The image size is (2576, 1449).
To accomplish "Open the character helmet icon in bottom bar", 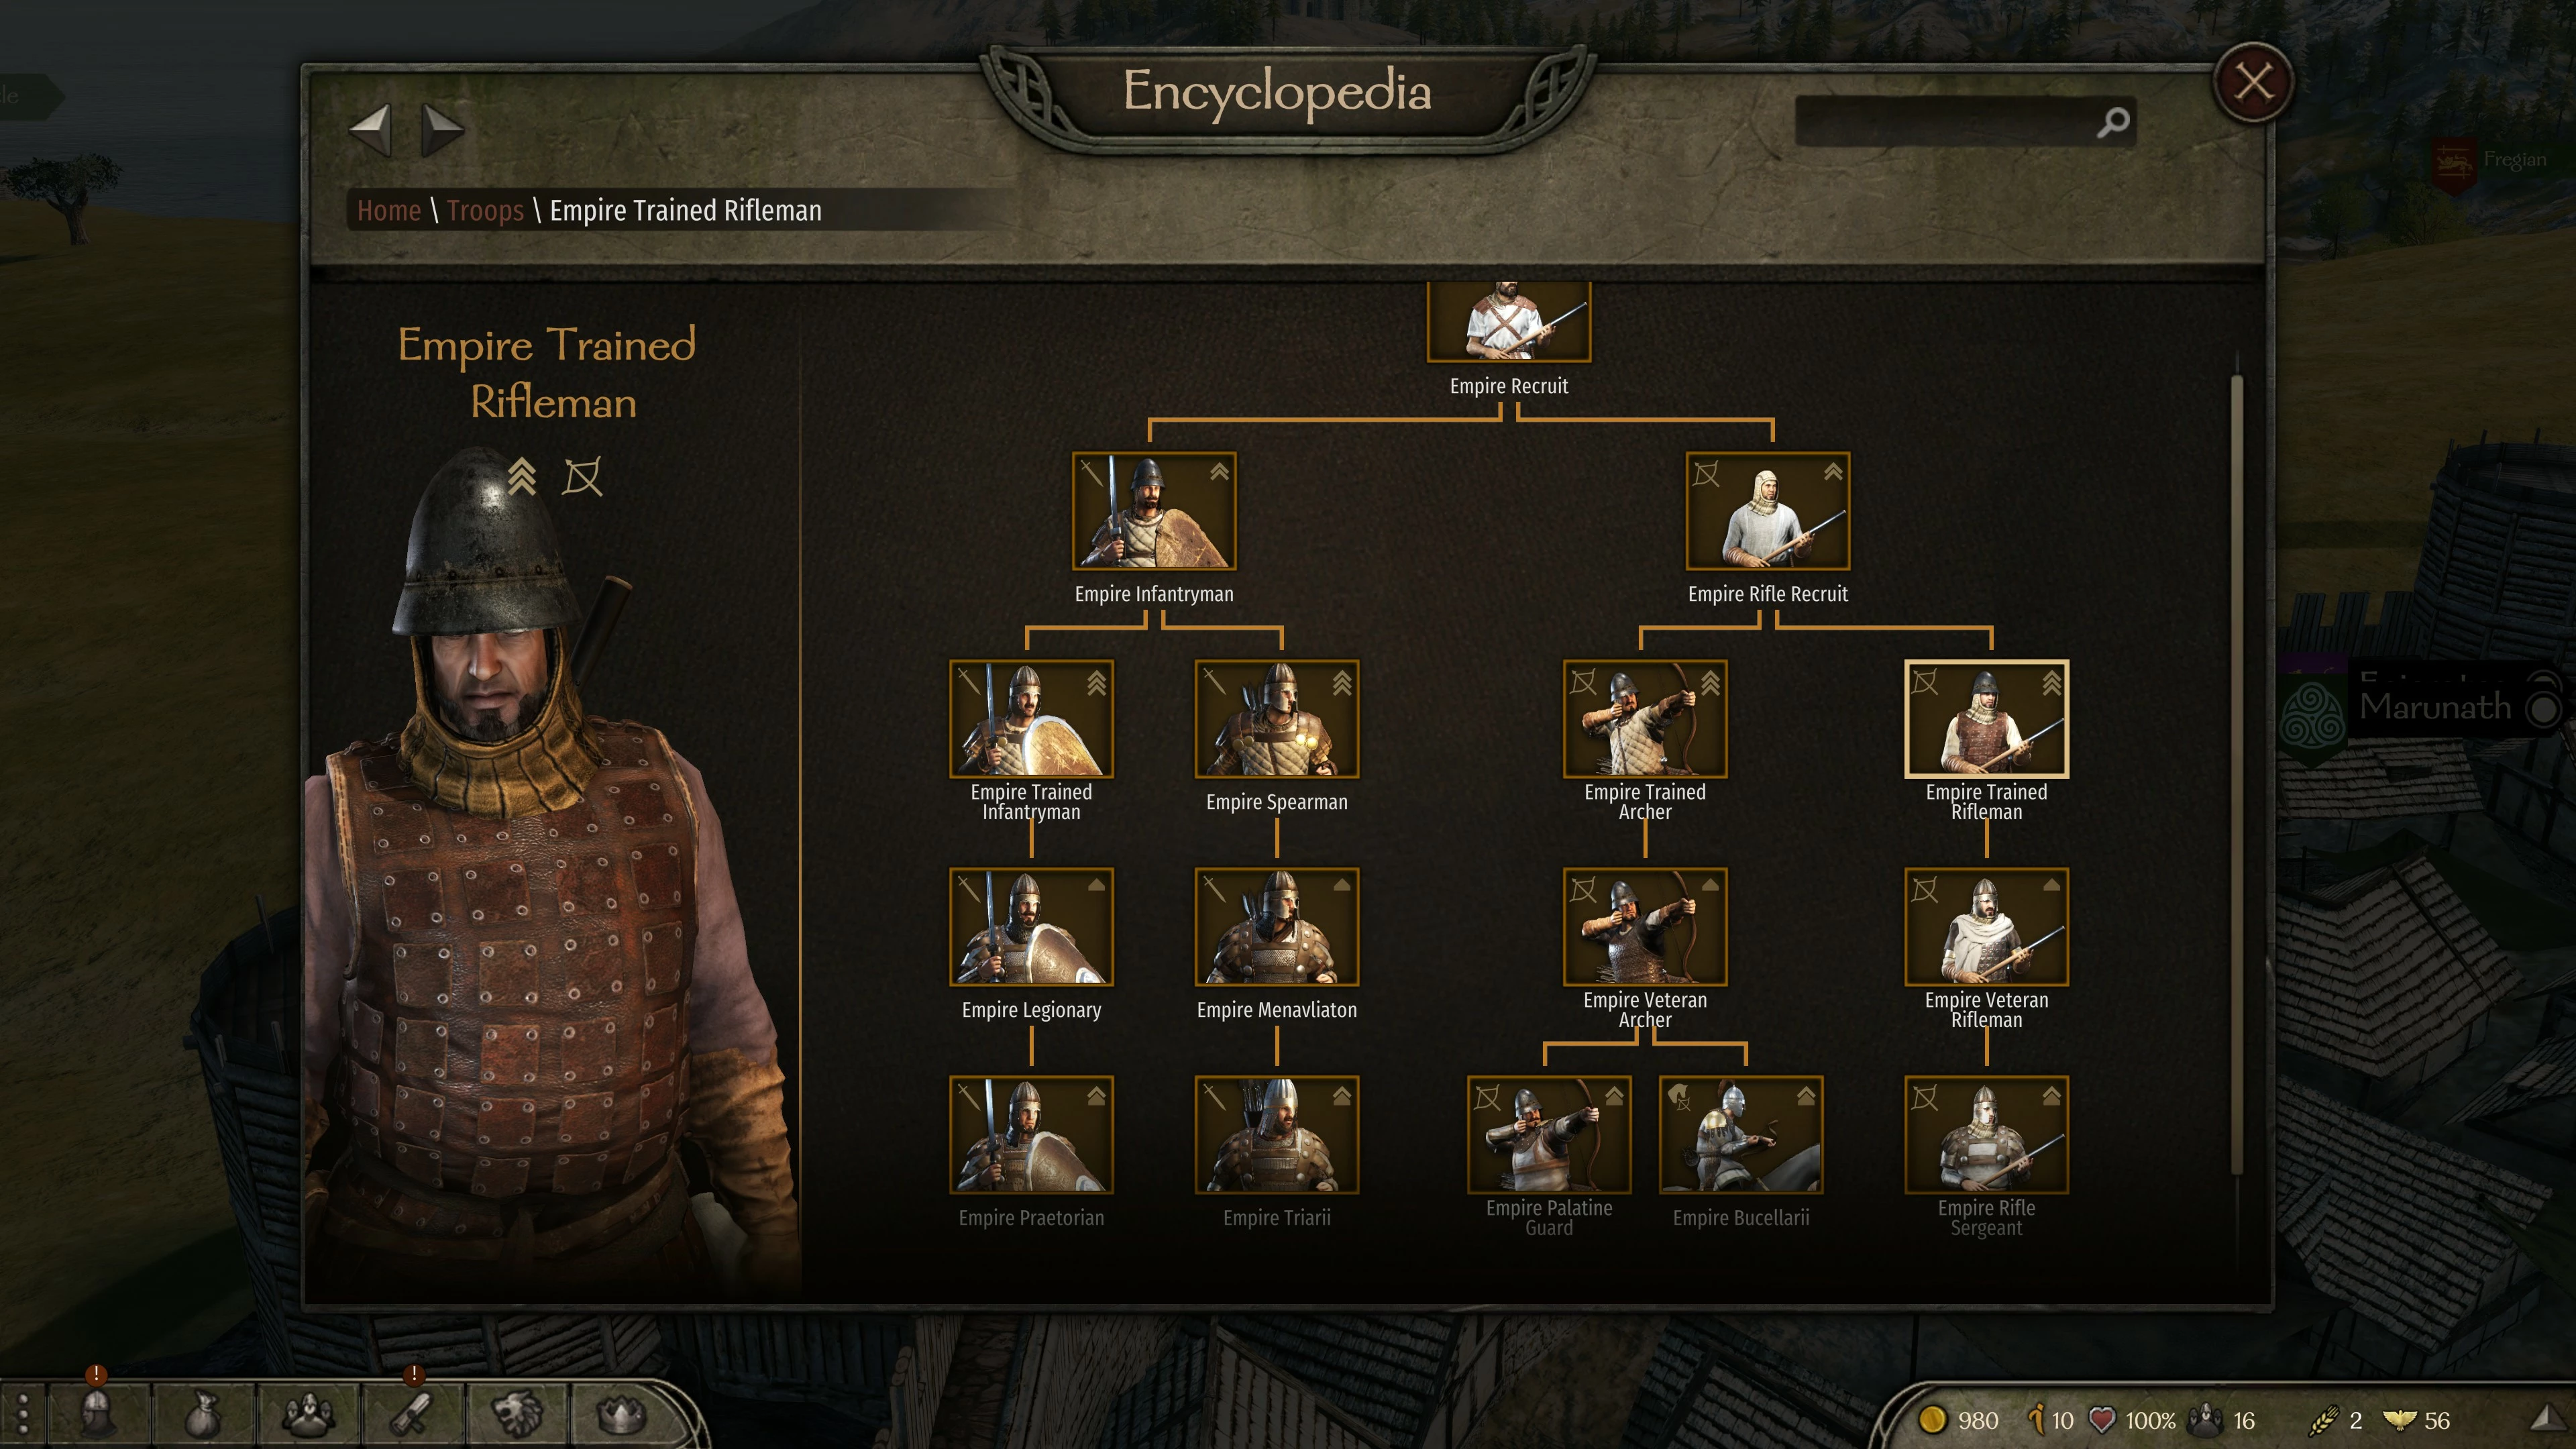I will [97, 1412].
